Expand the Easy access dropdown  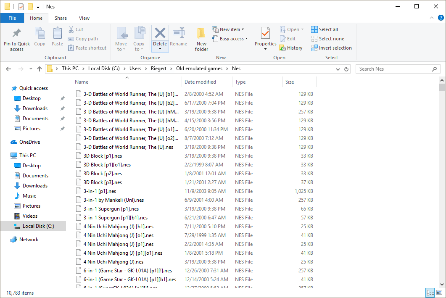tap(246, 39)
